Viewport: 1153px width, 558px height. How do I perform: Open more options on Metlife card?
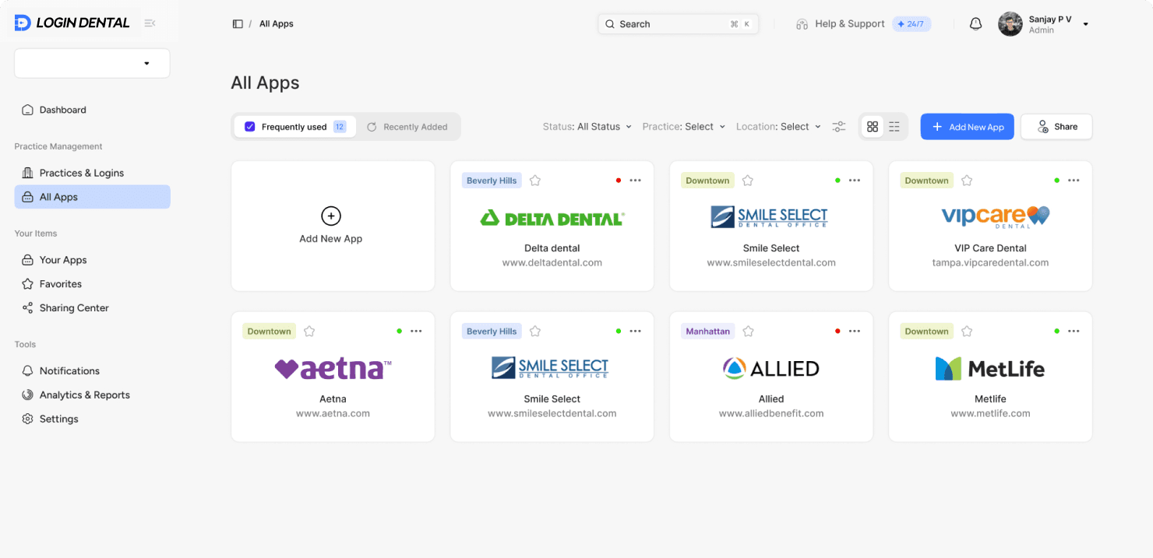pos(1074,332)
